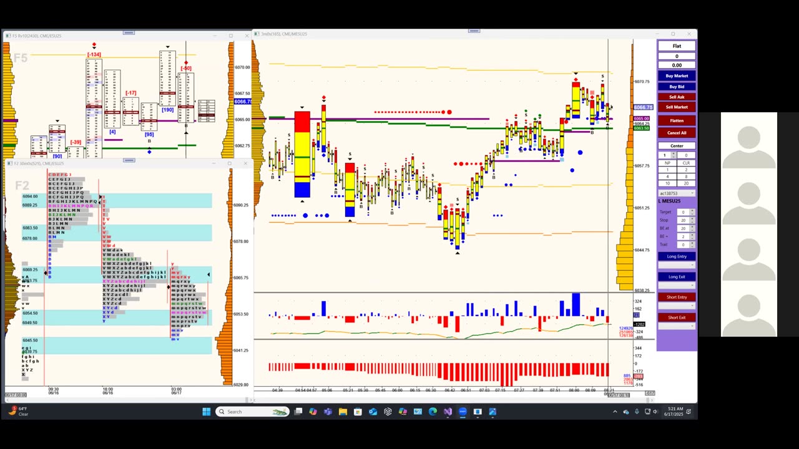Set quantity preset to 10
Image resolution: width=799 pixels, height=449 pixels.
(667, 183)
